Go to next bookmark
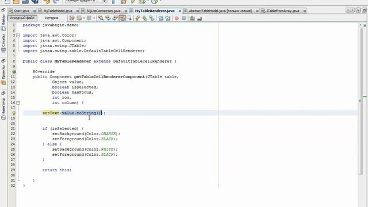The height and width of the screenshot is (207, 368). pos(145,18)
